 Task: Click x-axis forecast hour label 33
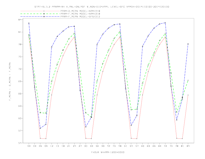coord(91,146)
